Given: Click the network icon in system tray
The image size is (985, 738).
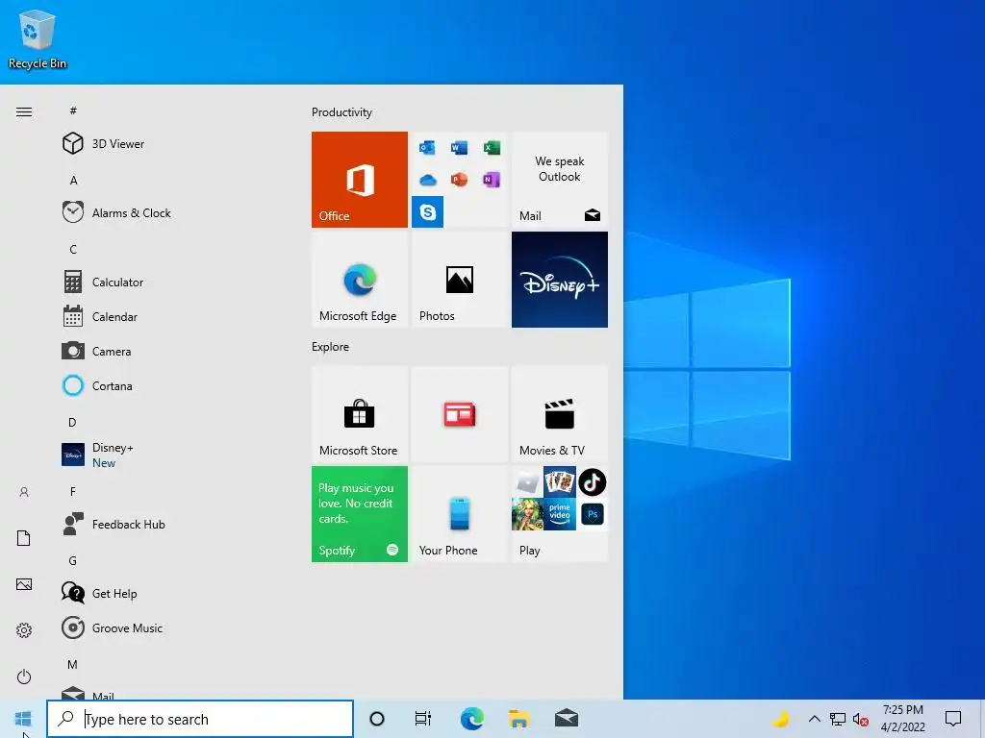Looking at the screenshot, I should (838, 719).
